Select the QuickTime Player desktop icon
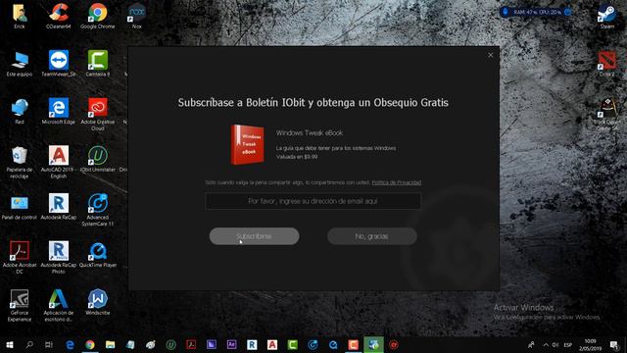Viewport: 627px width, 353px height. coord(98,255)
